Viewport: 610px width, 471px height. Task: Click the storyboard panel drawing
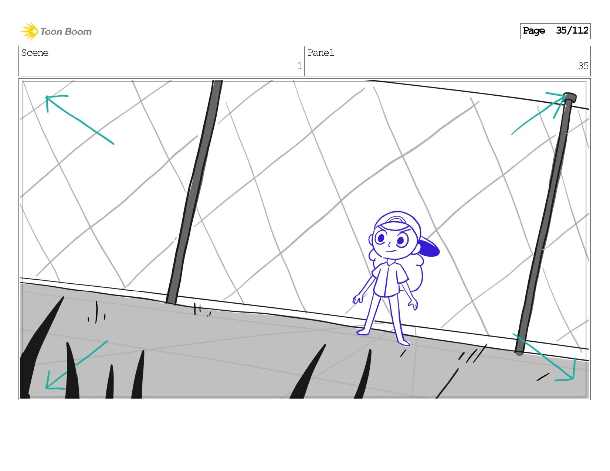(304, 239)
